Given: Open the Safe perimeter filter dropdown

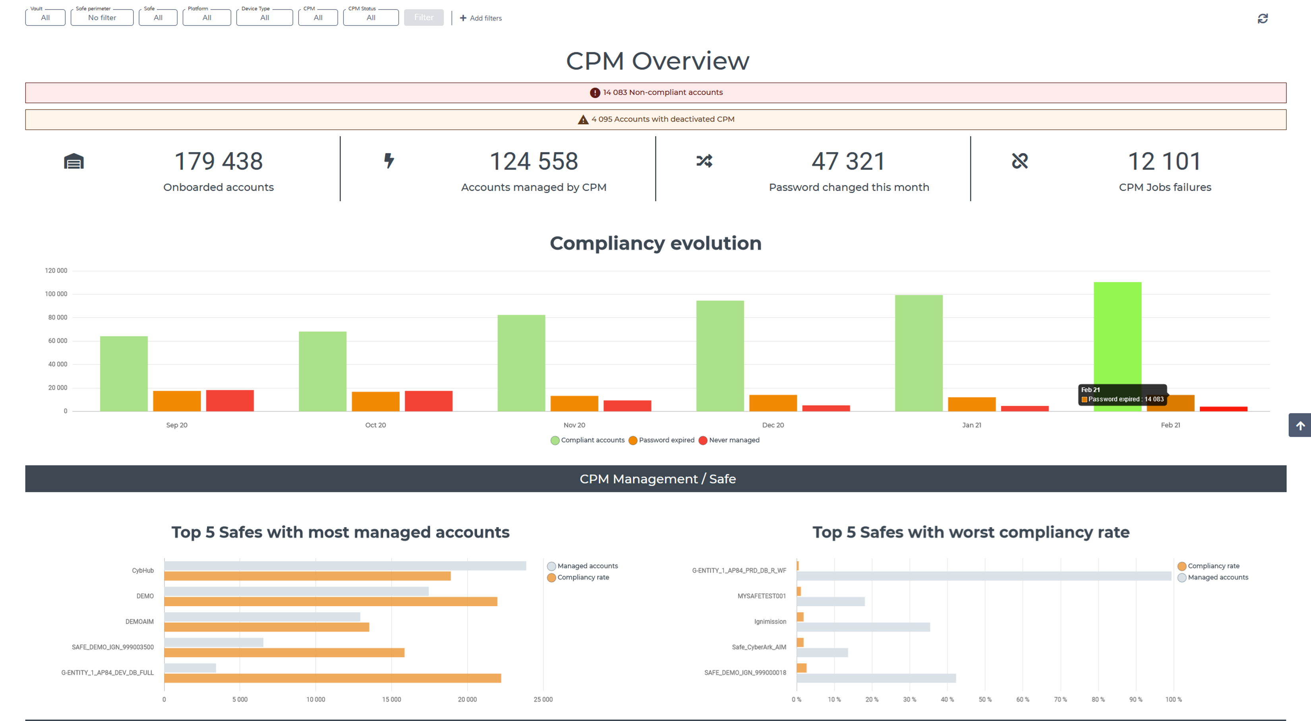Looking at the screenshot, I should coord(102,18).
